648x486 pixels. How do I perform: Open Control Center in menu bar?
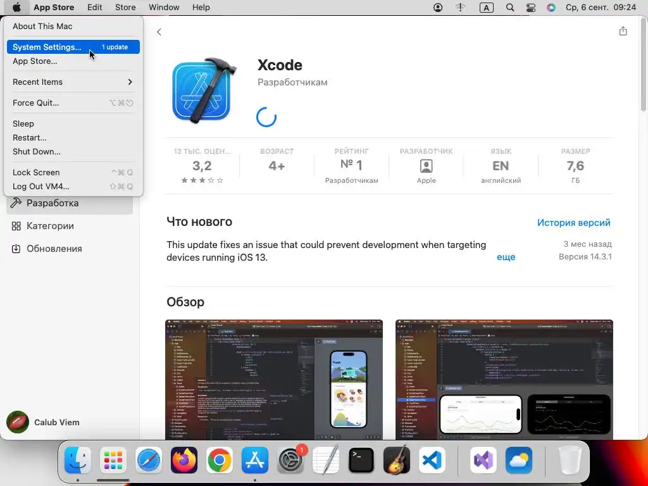pyautogui.click(x=531, y=8)
